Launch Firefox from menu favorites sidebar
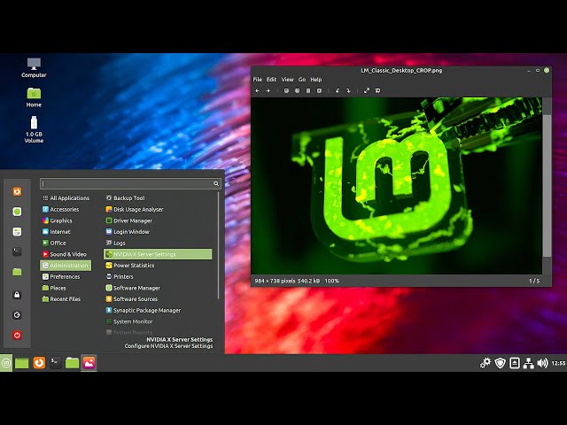 pos(17,191)
